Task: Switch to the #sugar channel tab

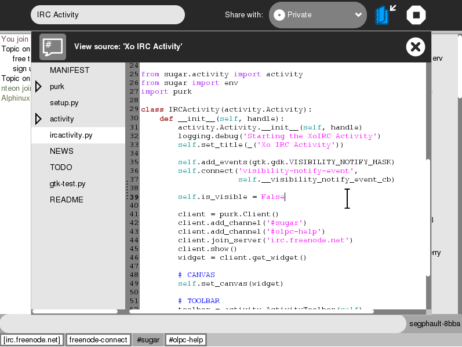Action: 148,340
